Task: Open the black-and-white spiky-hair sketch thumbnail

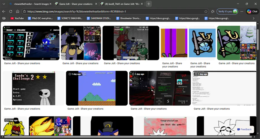Action: tap(226, 126)
